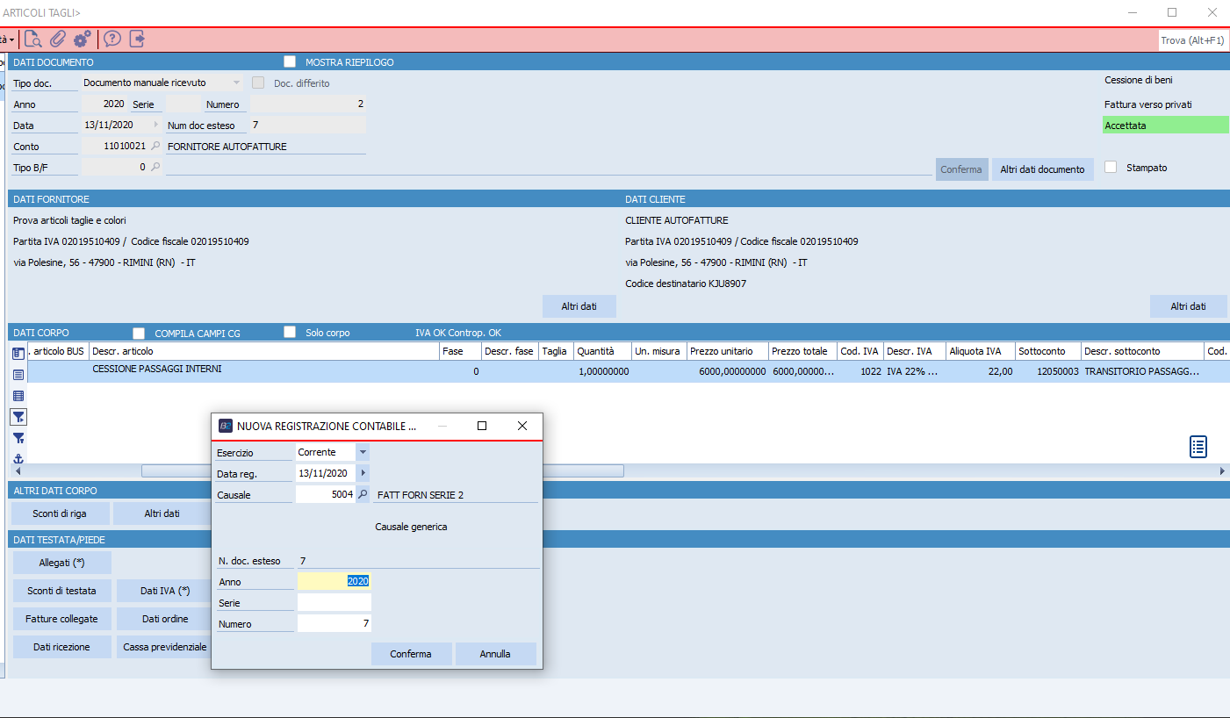Click the grid scrollbar's right arrow
The width and height of the screenshot is (1230, 718).
coord(1222,471)
